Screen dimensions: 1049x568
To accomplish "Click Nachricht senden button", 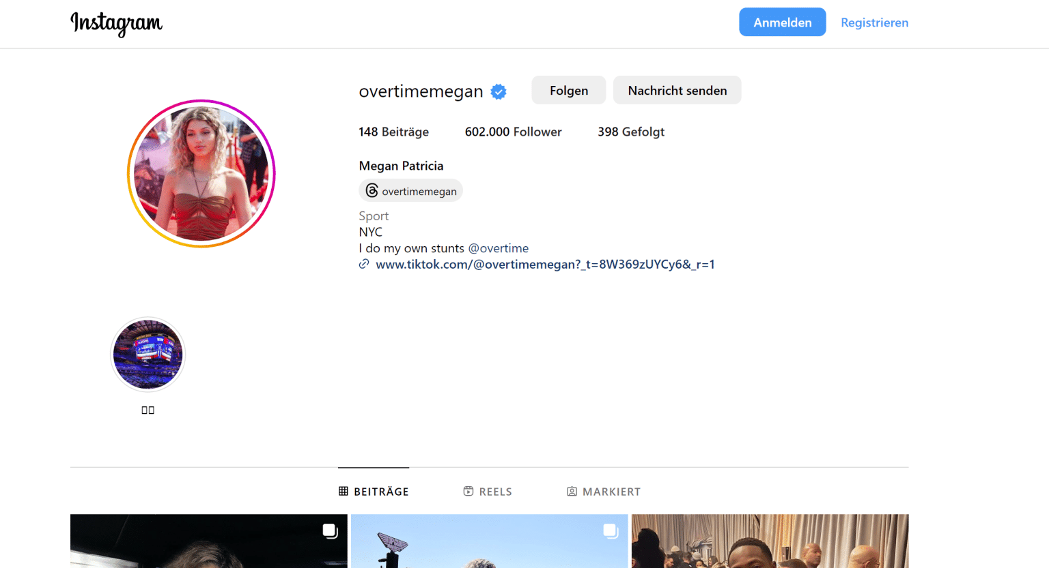I will (677, 91).
